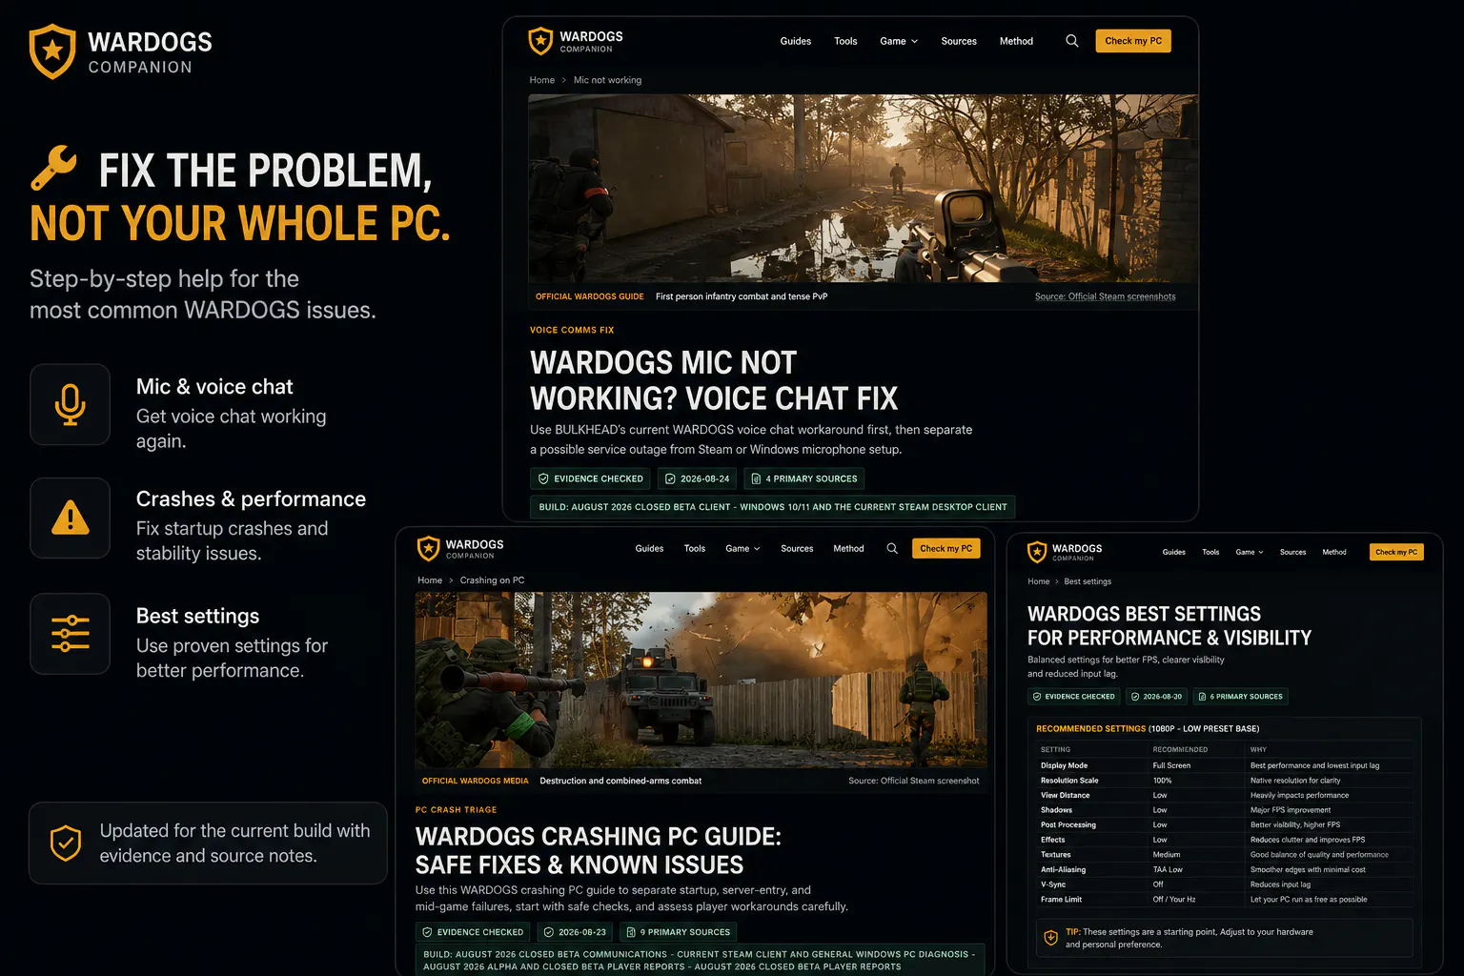Open Tools in the Best settings page
This screenshot has height=976, width=1464.
point(1210,552)
